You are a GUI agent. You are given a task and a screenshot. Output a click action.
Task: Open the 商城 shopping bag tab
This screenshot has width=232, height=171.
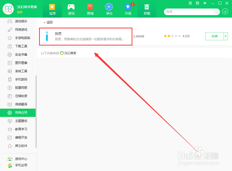[x=90, y=9]
